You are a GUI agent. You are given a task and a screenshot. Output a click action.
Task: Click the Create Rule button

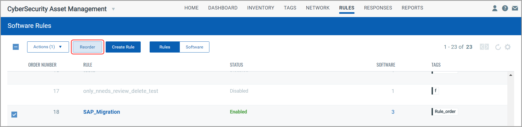123,47
